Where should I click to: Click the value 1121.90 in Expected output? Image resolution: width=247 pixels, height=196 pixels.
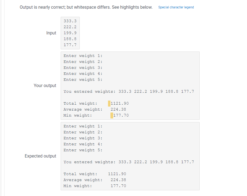click(117, 174)
